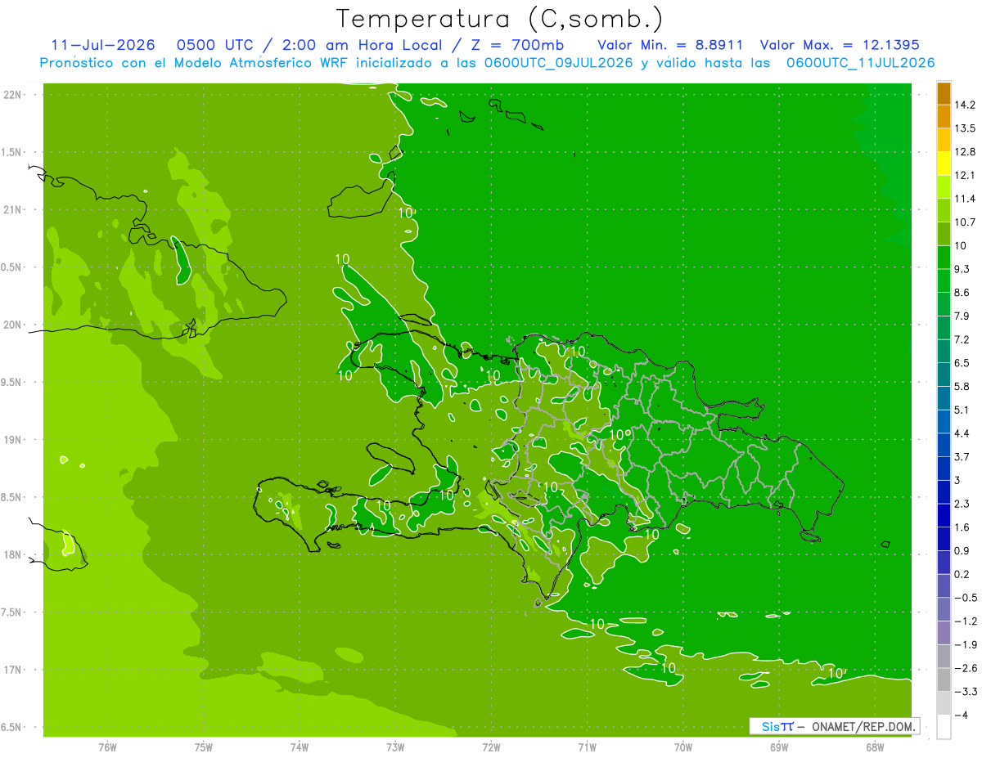Select the date text '11-Jul-2026'

point(102,45)
